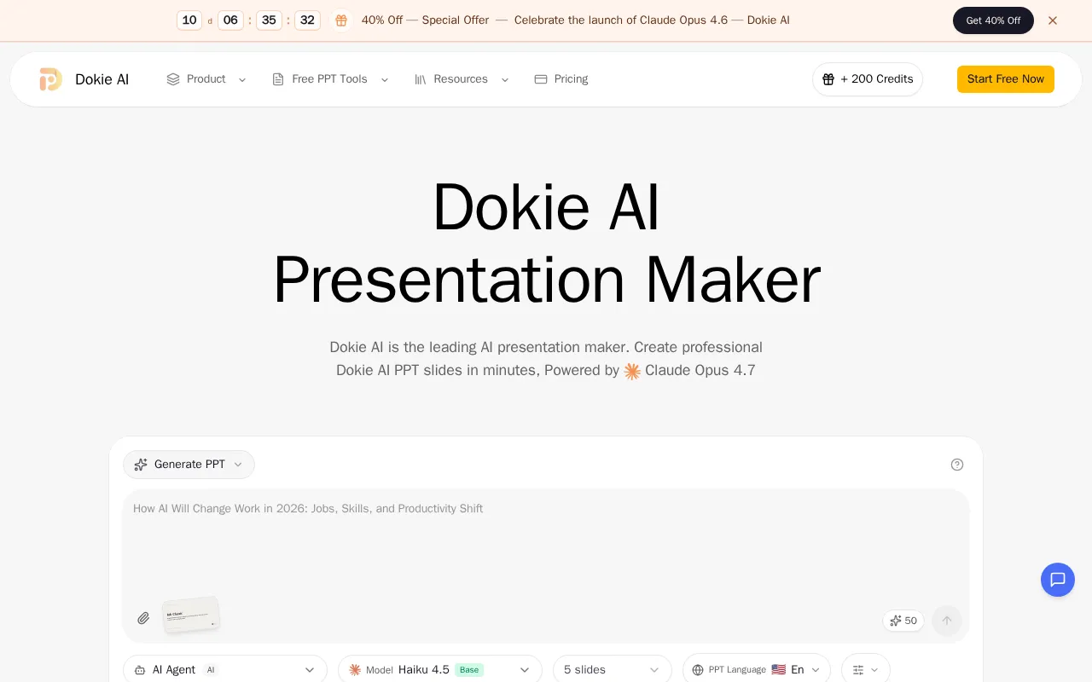Open the sample slide thumbnail
Screen dimensions: 1092x682
(x=191, y=616)
